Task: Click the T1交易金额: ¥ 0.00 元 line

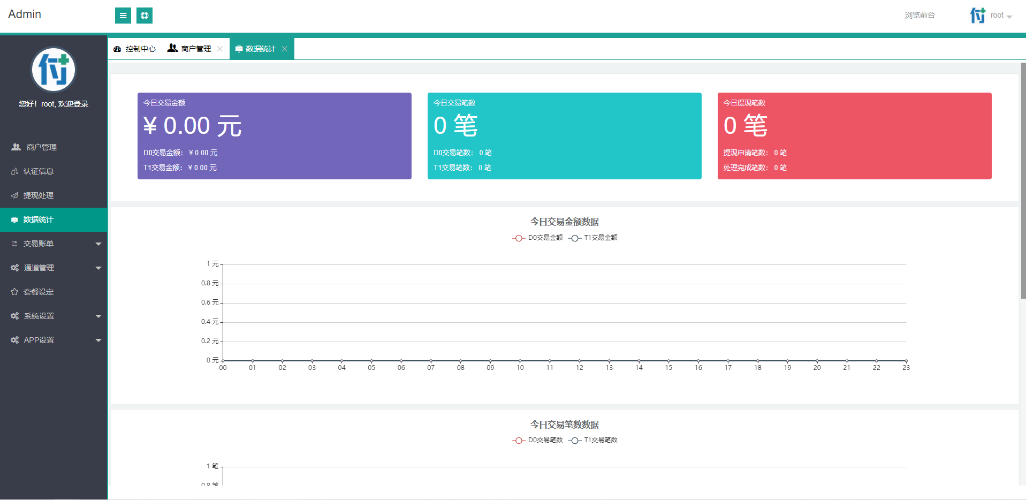Action: 180,168
